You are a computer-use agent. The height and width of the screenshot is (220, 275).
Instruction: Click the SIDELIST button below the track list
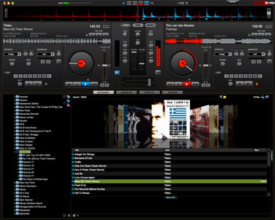[x=171, y=197]
